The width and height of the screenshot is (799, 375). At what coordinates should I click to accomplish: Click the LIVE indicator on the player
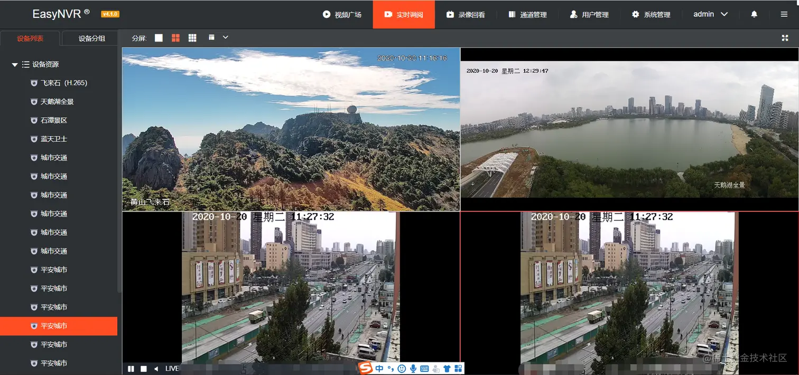pos(172,368)
